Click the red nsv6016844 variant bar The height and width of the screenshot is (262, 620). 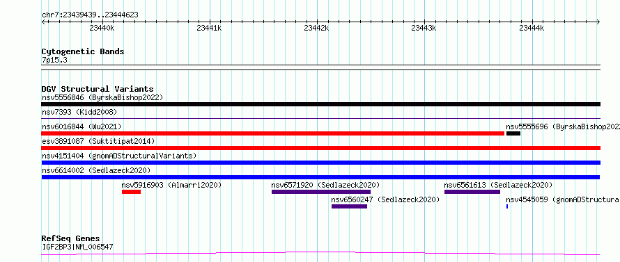(x=273, y=133)
